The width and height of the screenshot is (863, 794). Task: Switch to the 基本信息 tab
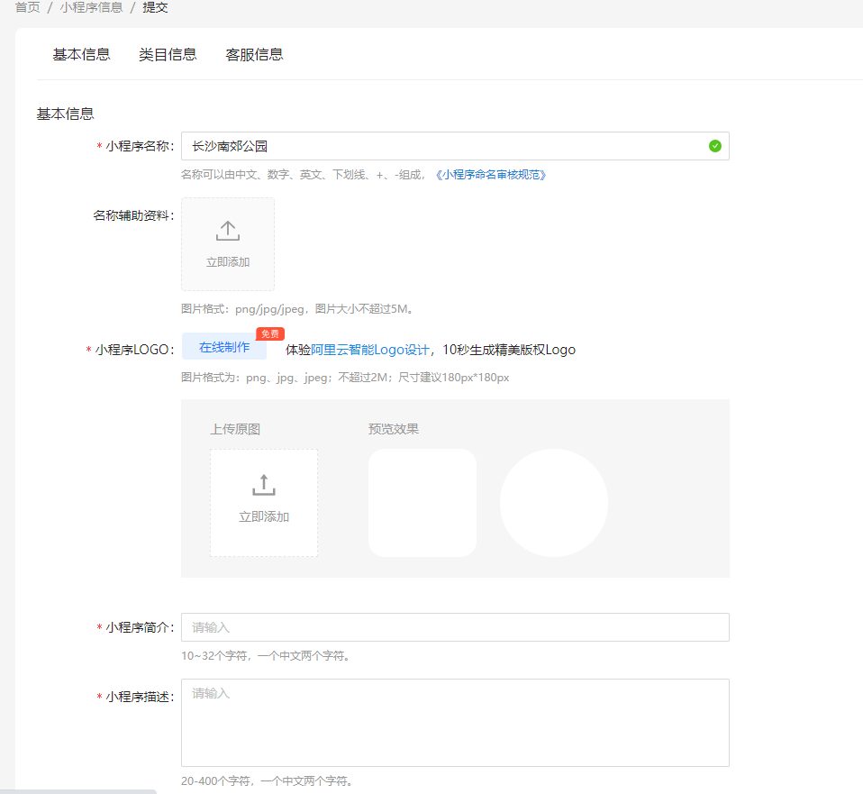click(x=81, y=54)
